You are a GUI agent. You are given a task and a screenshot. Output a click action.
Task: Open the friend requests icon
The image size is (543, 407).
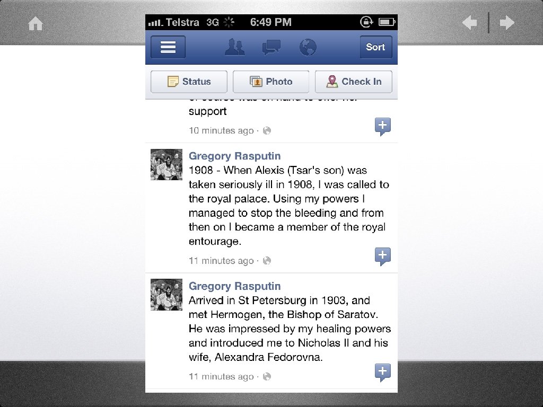coord(235,47)
